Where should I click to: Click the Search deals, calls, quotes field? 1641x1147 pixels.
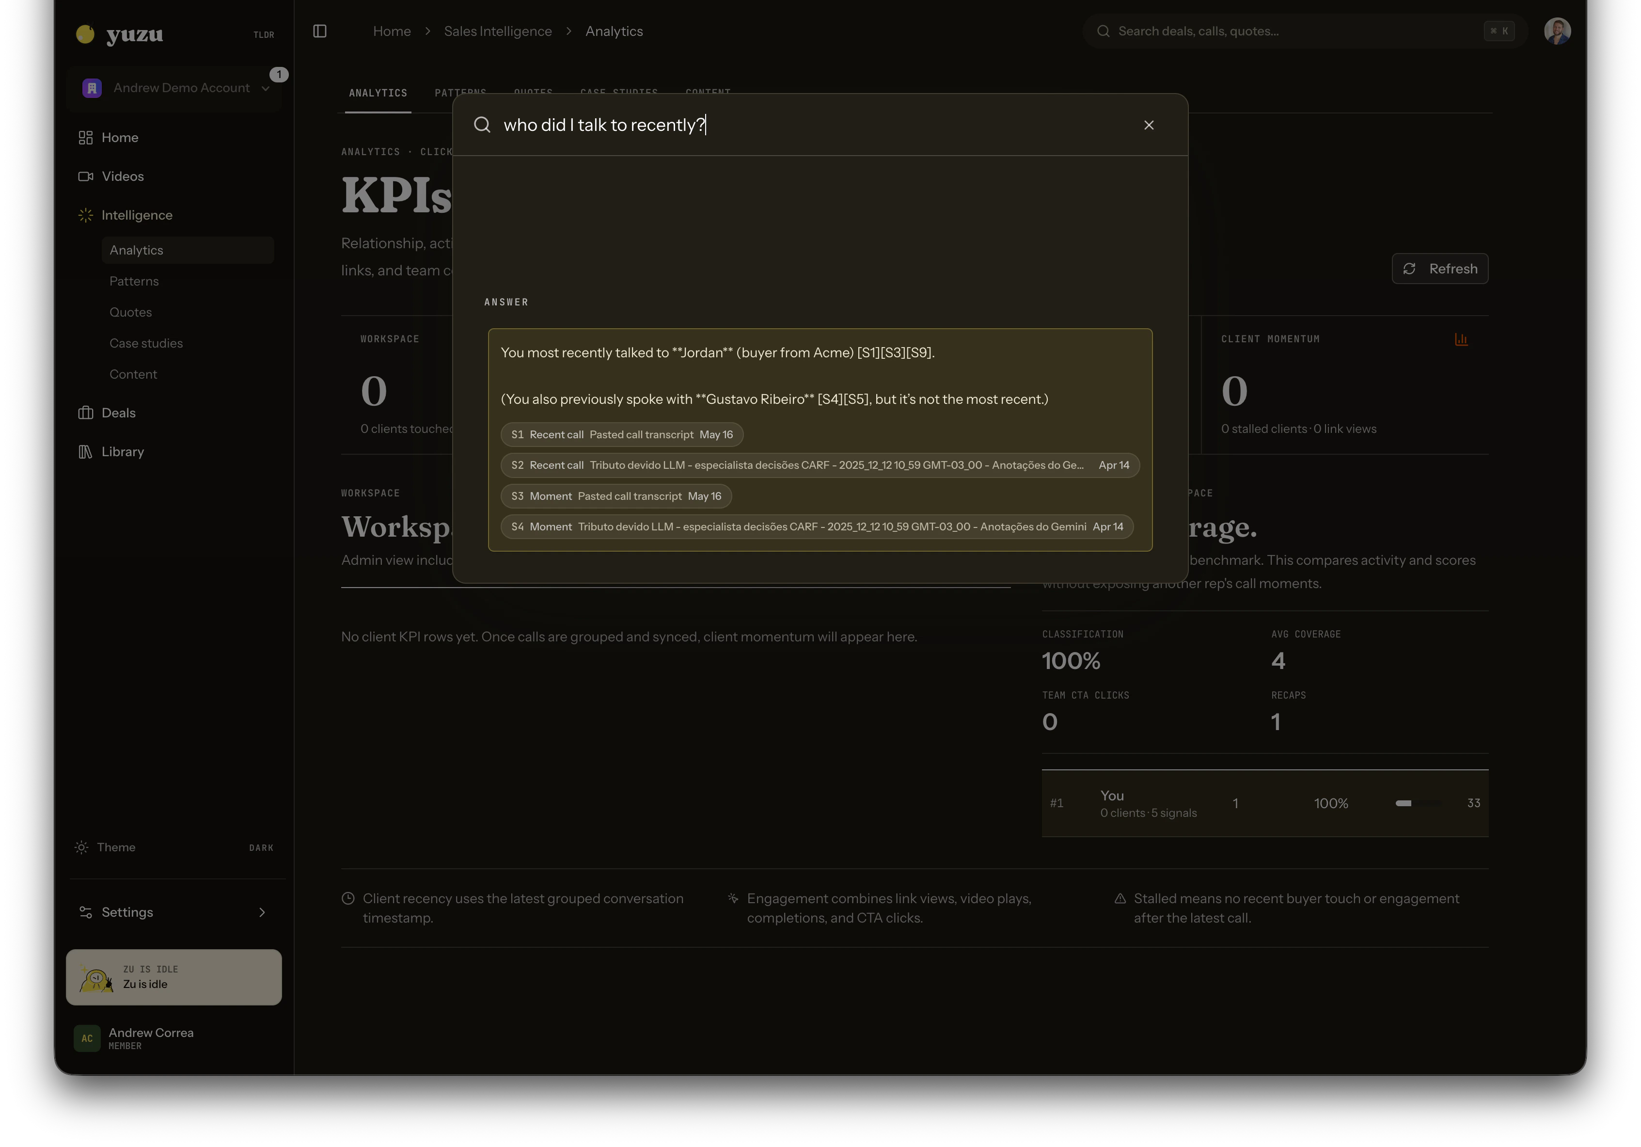click(x=1305, y=31)
